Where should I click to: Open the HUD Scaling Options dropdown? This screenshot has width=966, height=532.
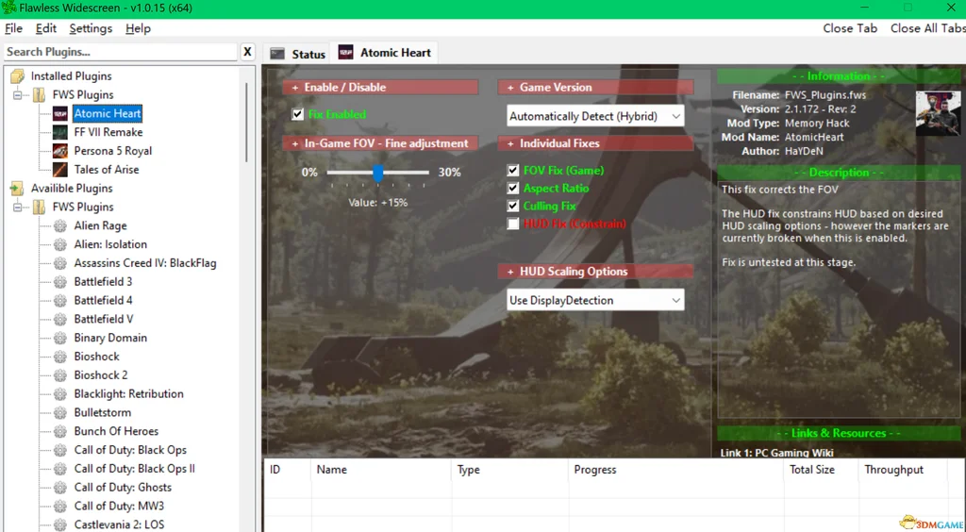(595, 301)
